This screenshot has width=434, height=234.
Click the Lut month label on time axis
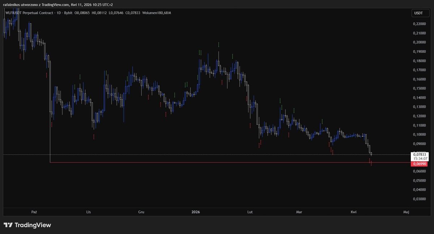(x=249, y=212)
